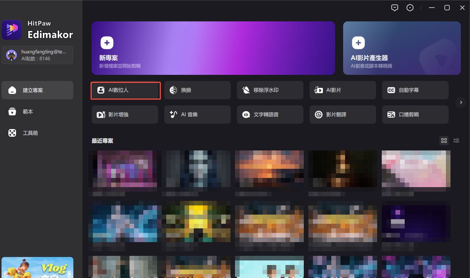Launch the 換臉 face swap tool
This screenshot has height=278, width=470.
[197, 91]
